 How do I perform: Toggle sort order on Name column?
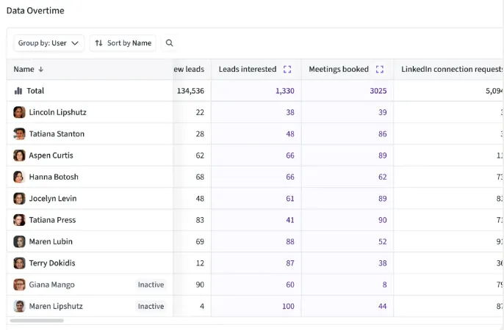click(x=41, y=70)
